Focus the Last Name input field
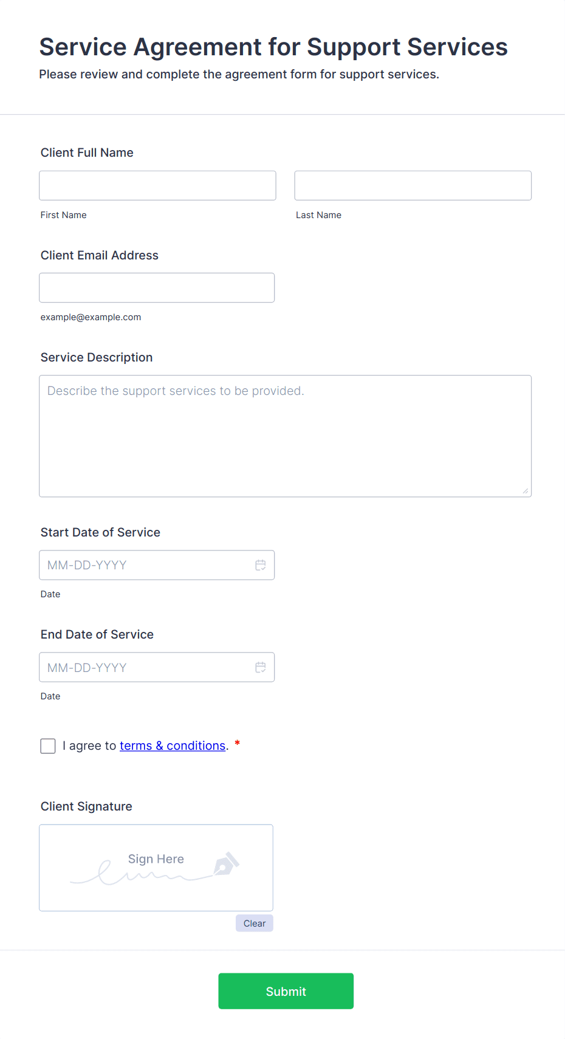This screenshot has height=1039, width=565. click(x=413, y=185)
